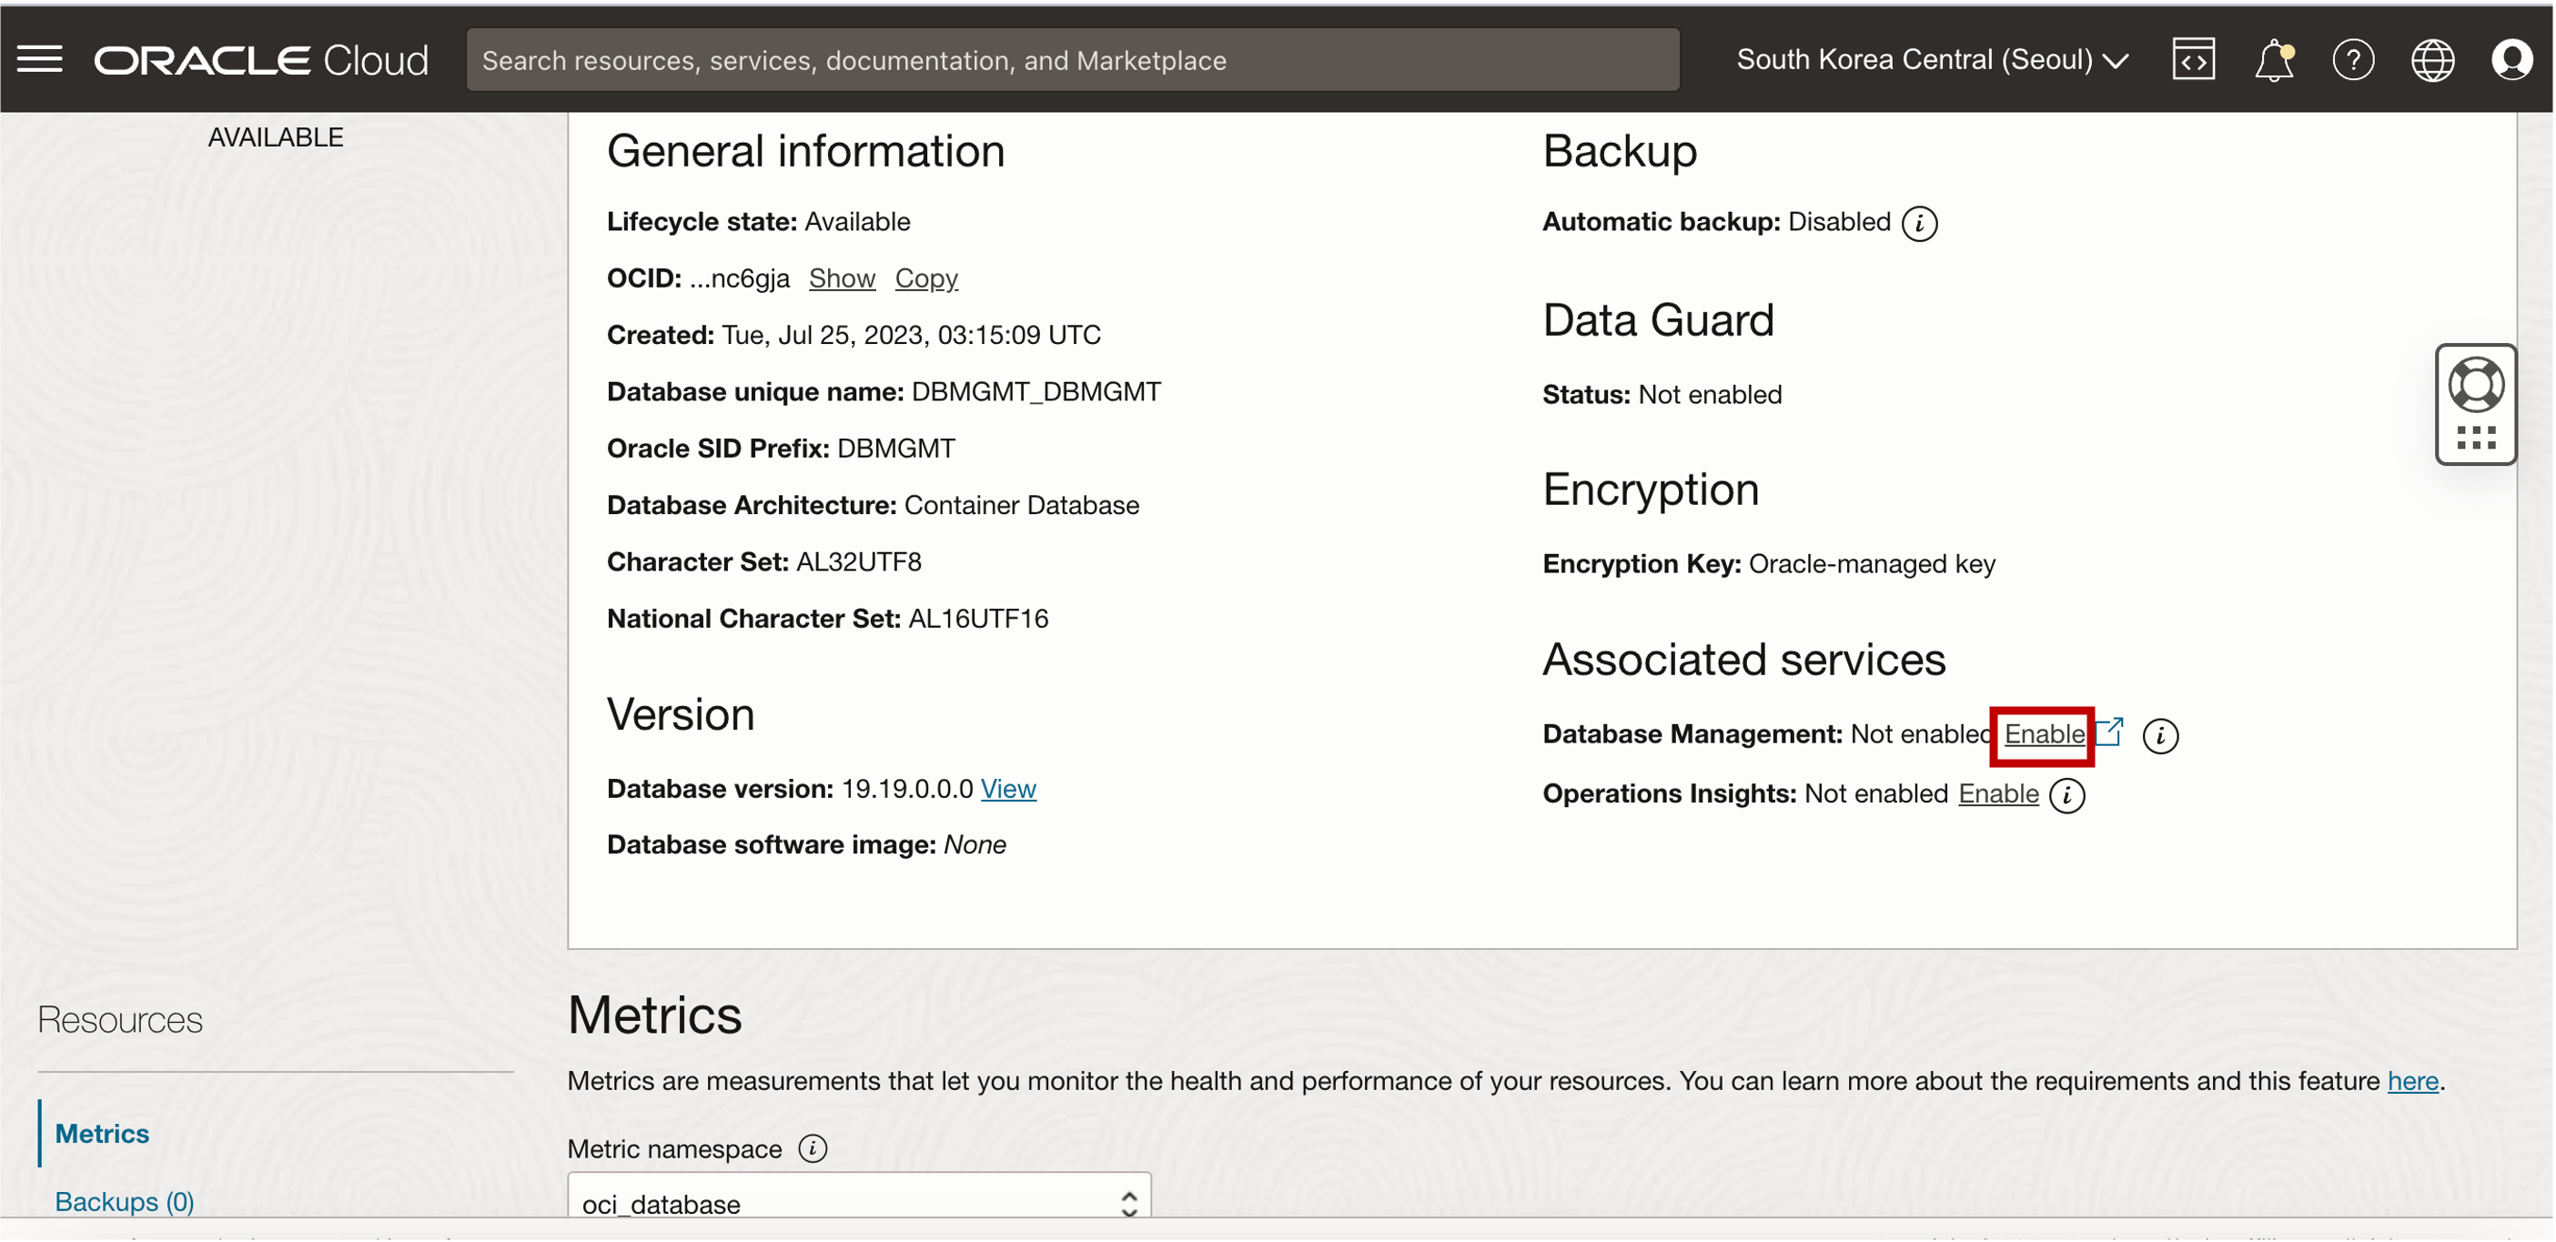The height and width of the screenshot is (1242, 2556).
Task: Click the external link icon beside Database Management Enable
Action: coord(2108,732)
